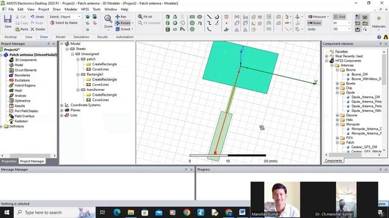
Task: Switch to the Properties panel tab
Action: tap(9, 161)
